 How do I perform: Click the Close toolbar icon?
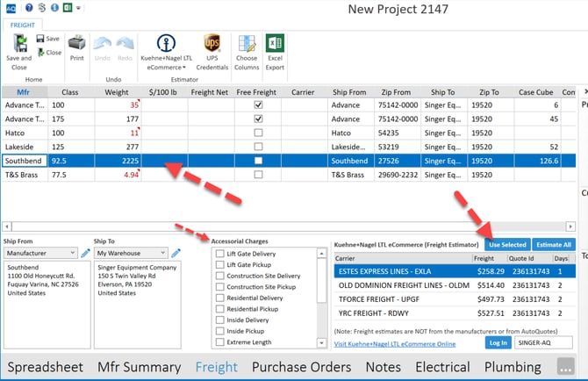[x=41, y=53]
